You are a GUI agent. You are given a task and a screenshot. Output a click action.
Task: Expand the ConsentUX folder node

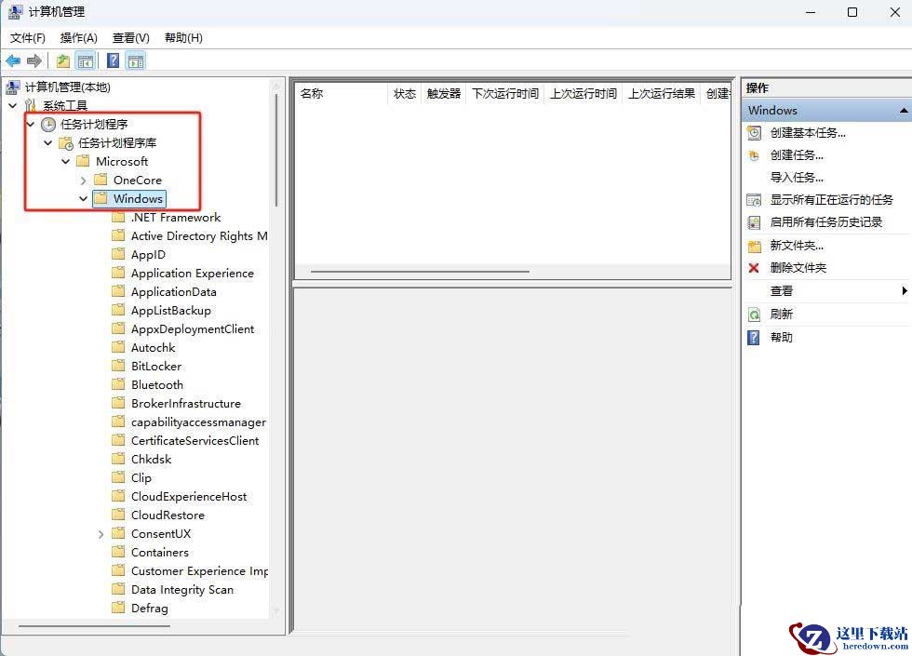tap(101, 534)
